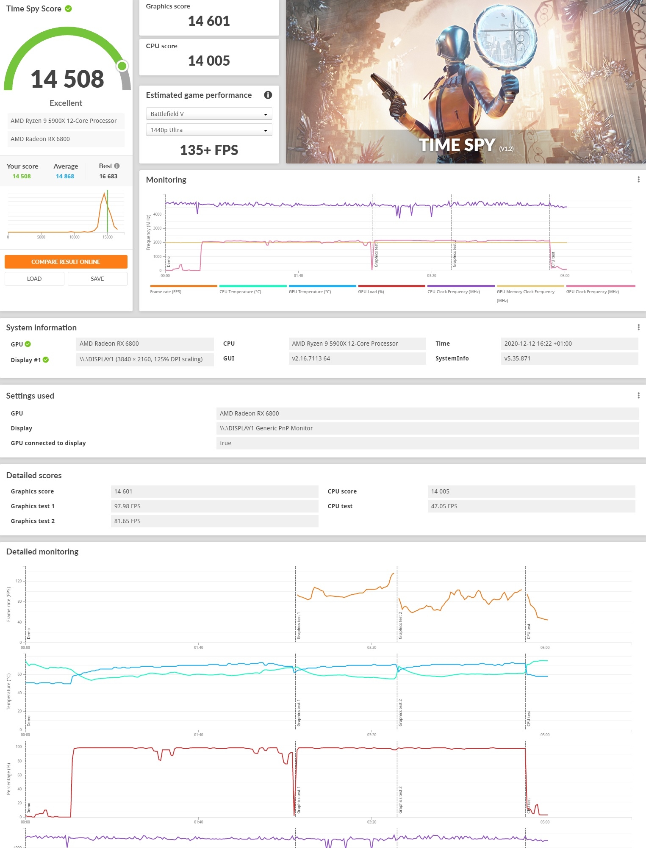646x848 pixels.
Task: Toggle the GPU Temperature legend series
Action: (x=322, y=290)
